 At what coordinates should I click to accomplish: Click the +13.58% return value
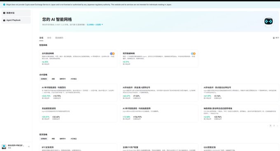click(126, 117)
